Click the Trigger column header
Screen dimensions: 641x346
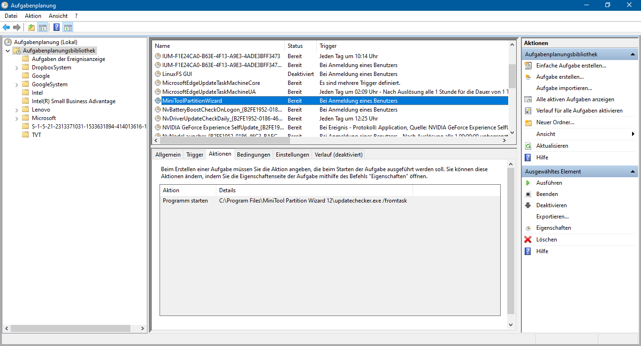coord(412,46)
